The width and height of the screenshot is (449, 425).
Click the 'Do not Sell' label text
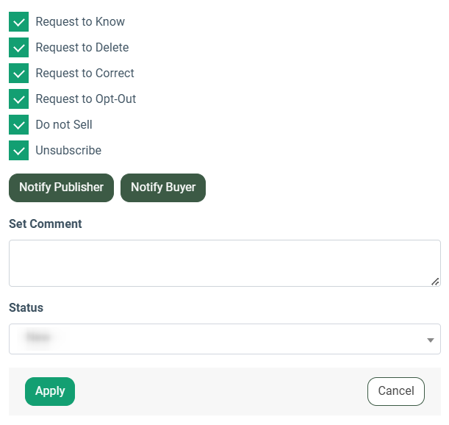pos(64,125)
